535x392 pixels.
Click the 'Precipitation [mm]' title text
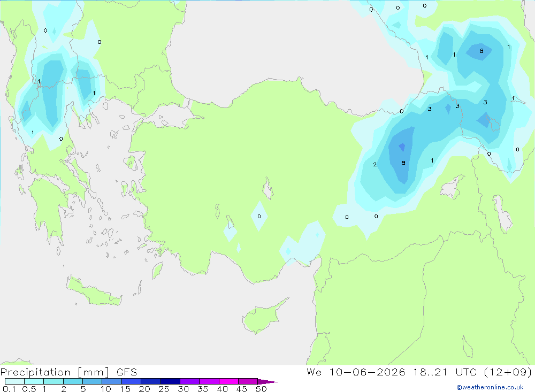click(55, 372)
